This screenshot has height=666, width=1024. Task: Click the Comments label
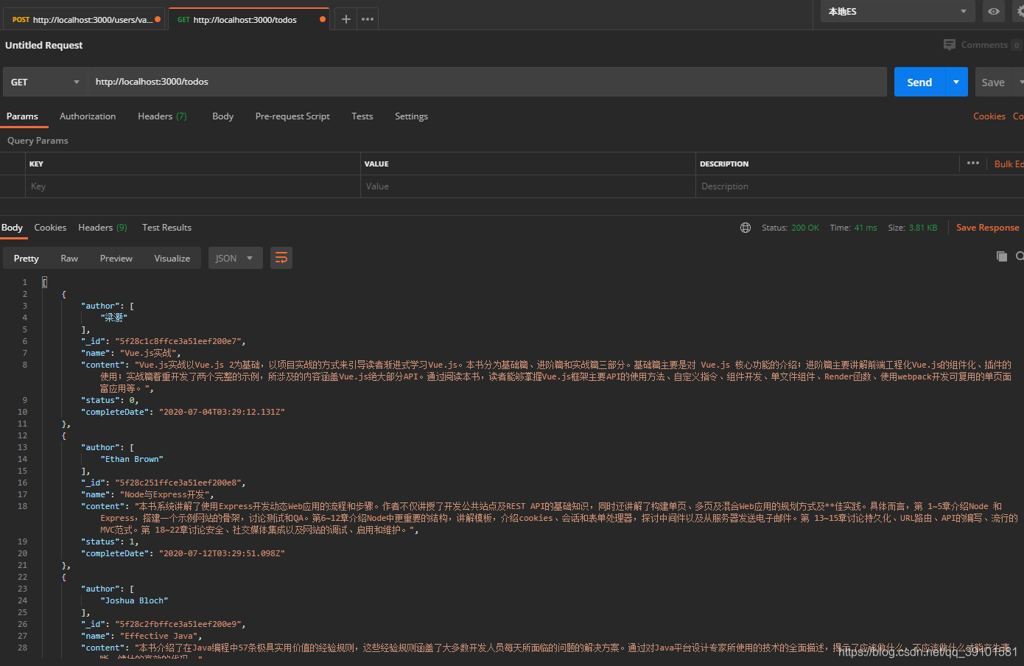984,45
